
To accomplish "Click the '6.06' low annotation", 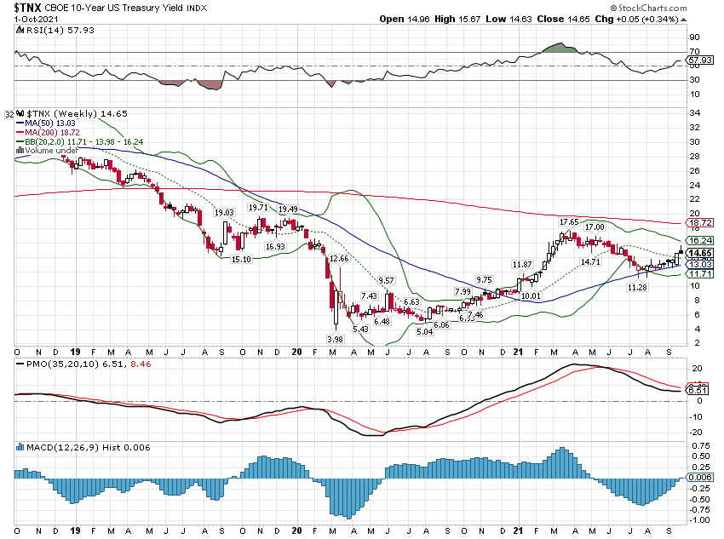I will tap(441, 325).
